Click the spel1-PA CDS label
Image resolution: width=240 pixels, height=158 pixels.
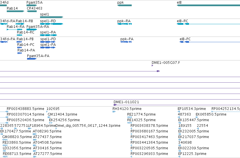pos(48,44)
